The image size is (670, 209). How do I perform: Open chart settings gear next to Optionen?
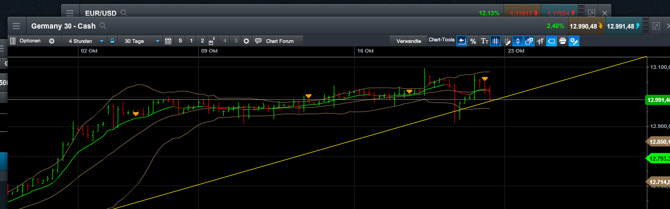tap(51, 41)
